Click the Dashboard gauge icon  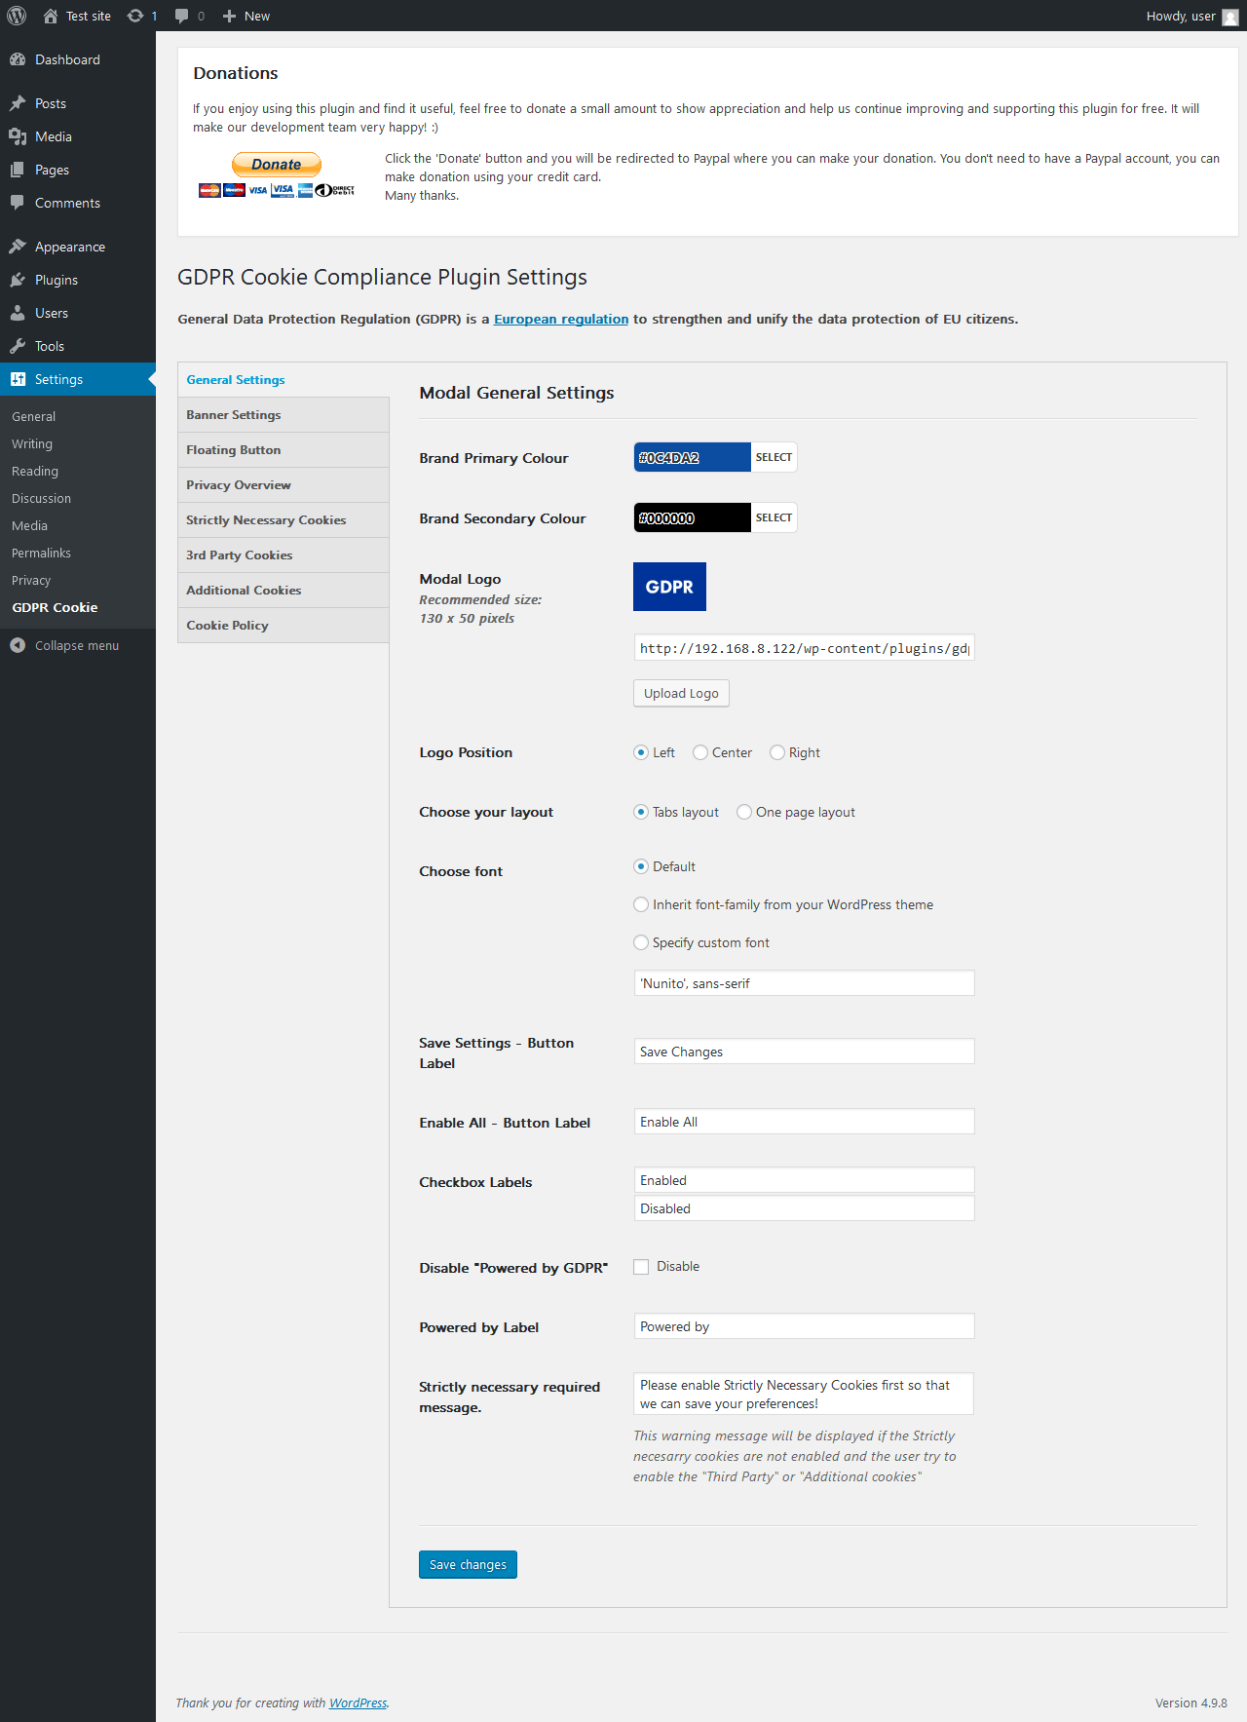pos(18,59)
